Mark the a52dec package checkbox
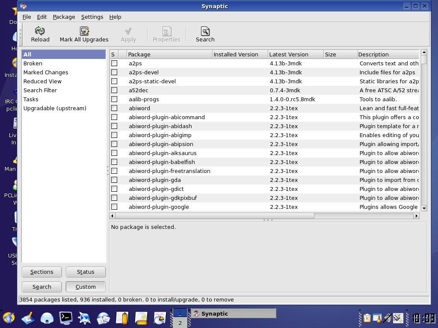The image size is (438, 328). 114,90
